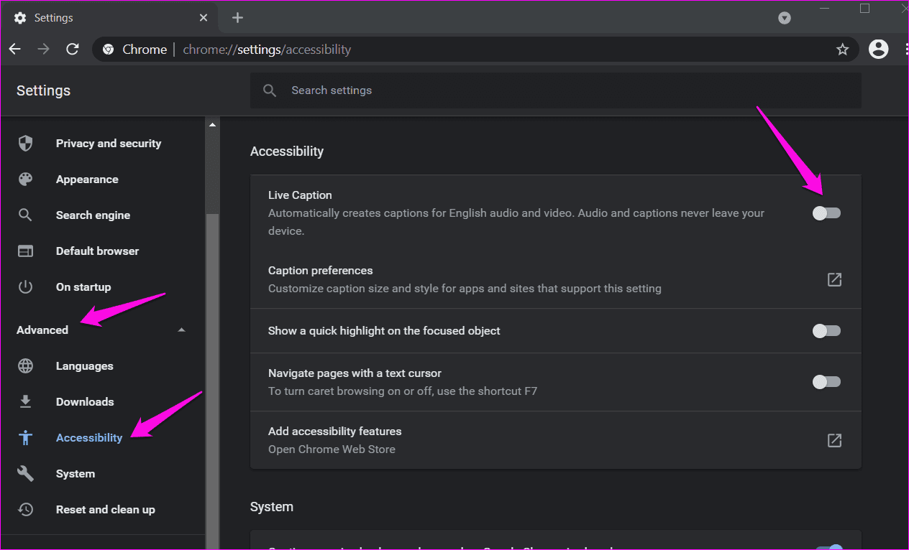Screen dimensions: 909x550
Task: Open On startup settings
Action: 103,287
